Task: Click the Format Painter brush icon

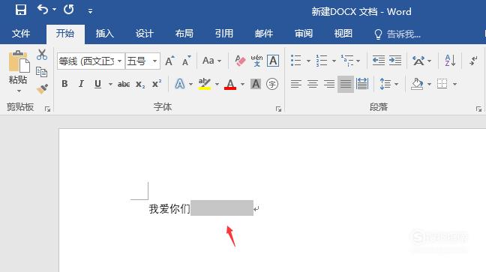Action: tap(42, 89)
